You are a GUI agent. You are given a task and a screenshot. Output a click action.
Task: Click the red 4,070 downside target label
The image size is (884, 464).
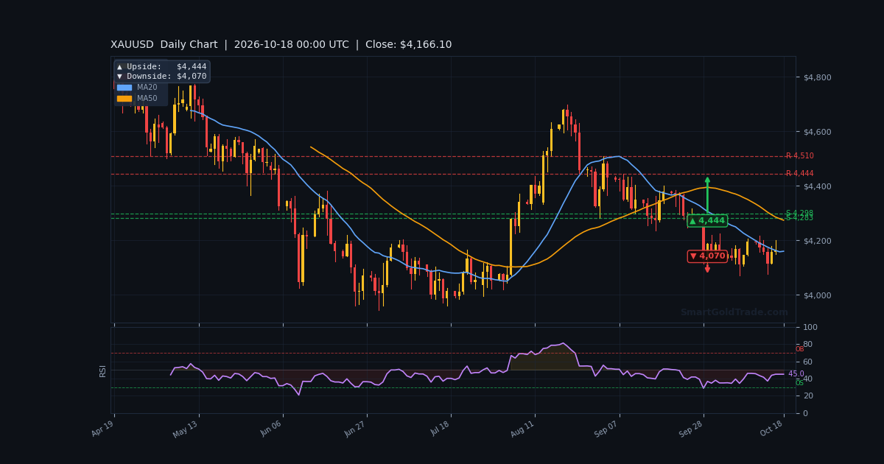coord(707,256)
